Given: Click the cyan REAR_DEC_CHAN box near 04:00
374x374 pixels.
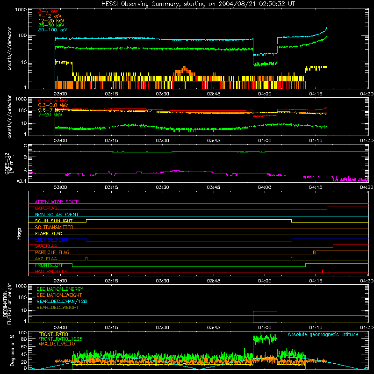Looking at the screenshot, I should pos(265,311).
